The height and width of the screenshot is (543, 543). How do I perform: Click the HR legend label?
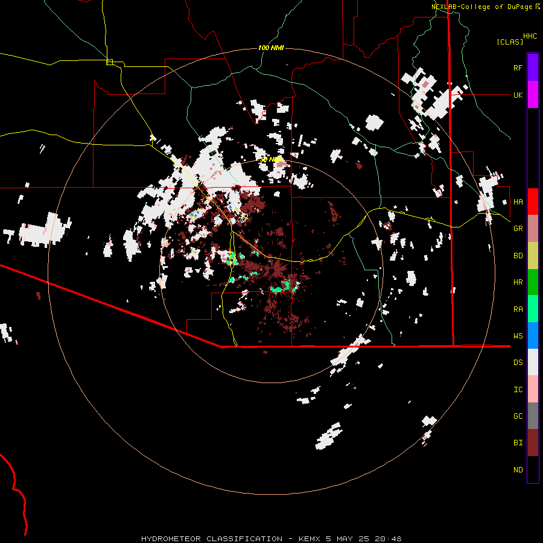pos(518,282)
